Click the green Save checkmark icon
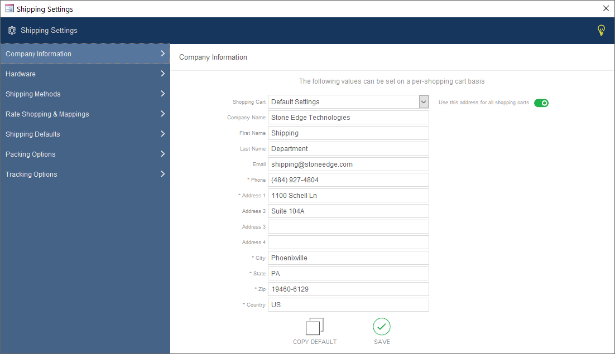The image size is (615, 354). tap(382, 326)
